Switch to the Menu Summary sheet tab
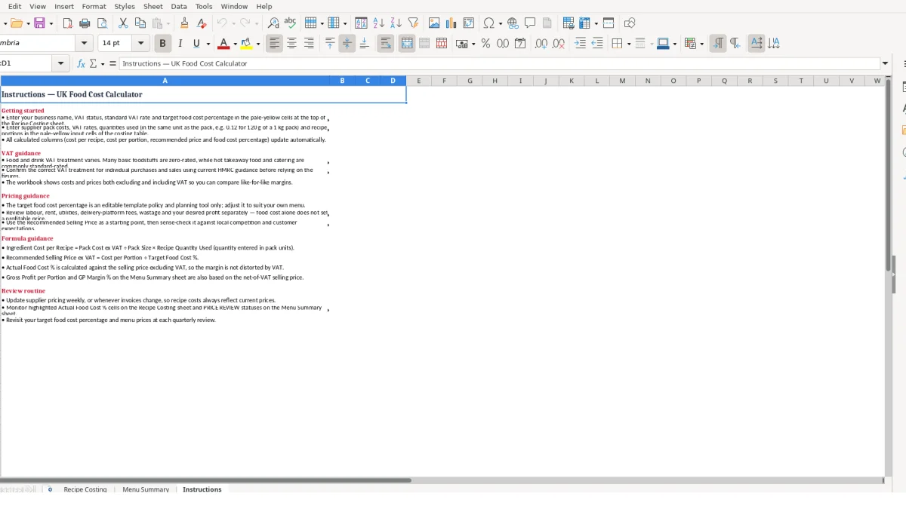The image size is (906, 509). tap(146, 489)
